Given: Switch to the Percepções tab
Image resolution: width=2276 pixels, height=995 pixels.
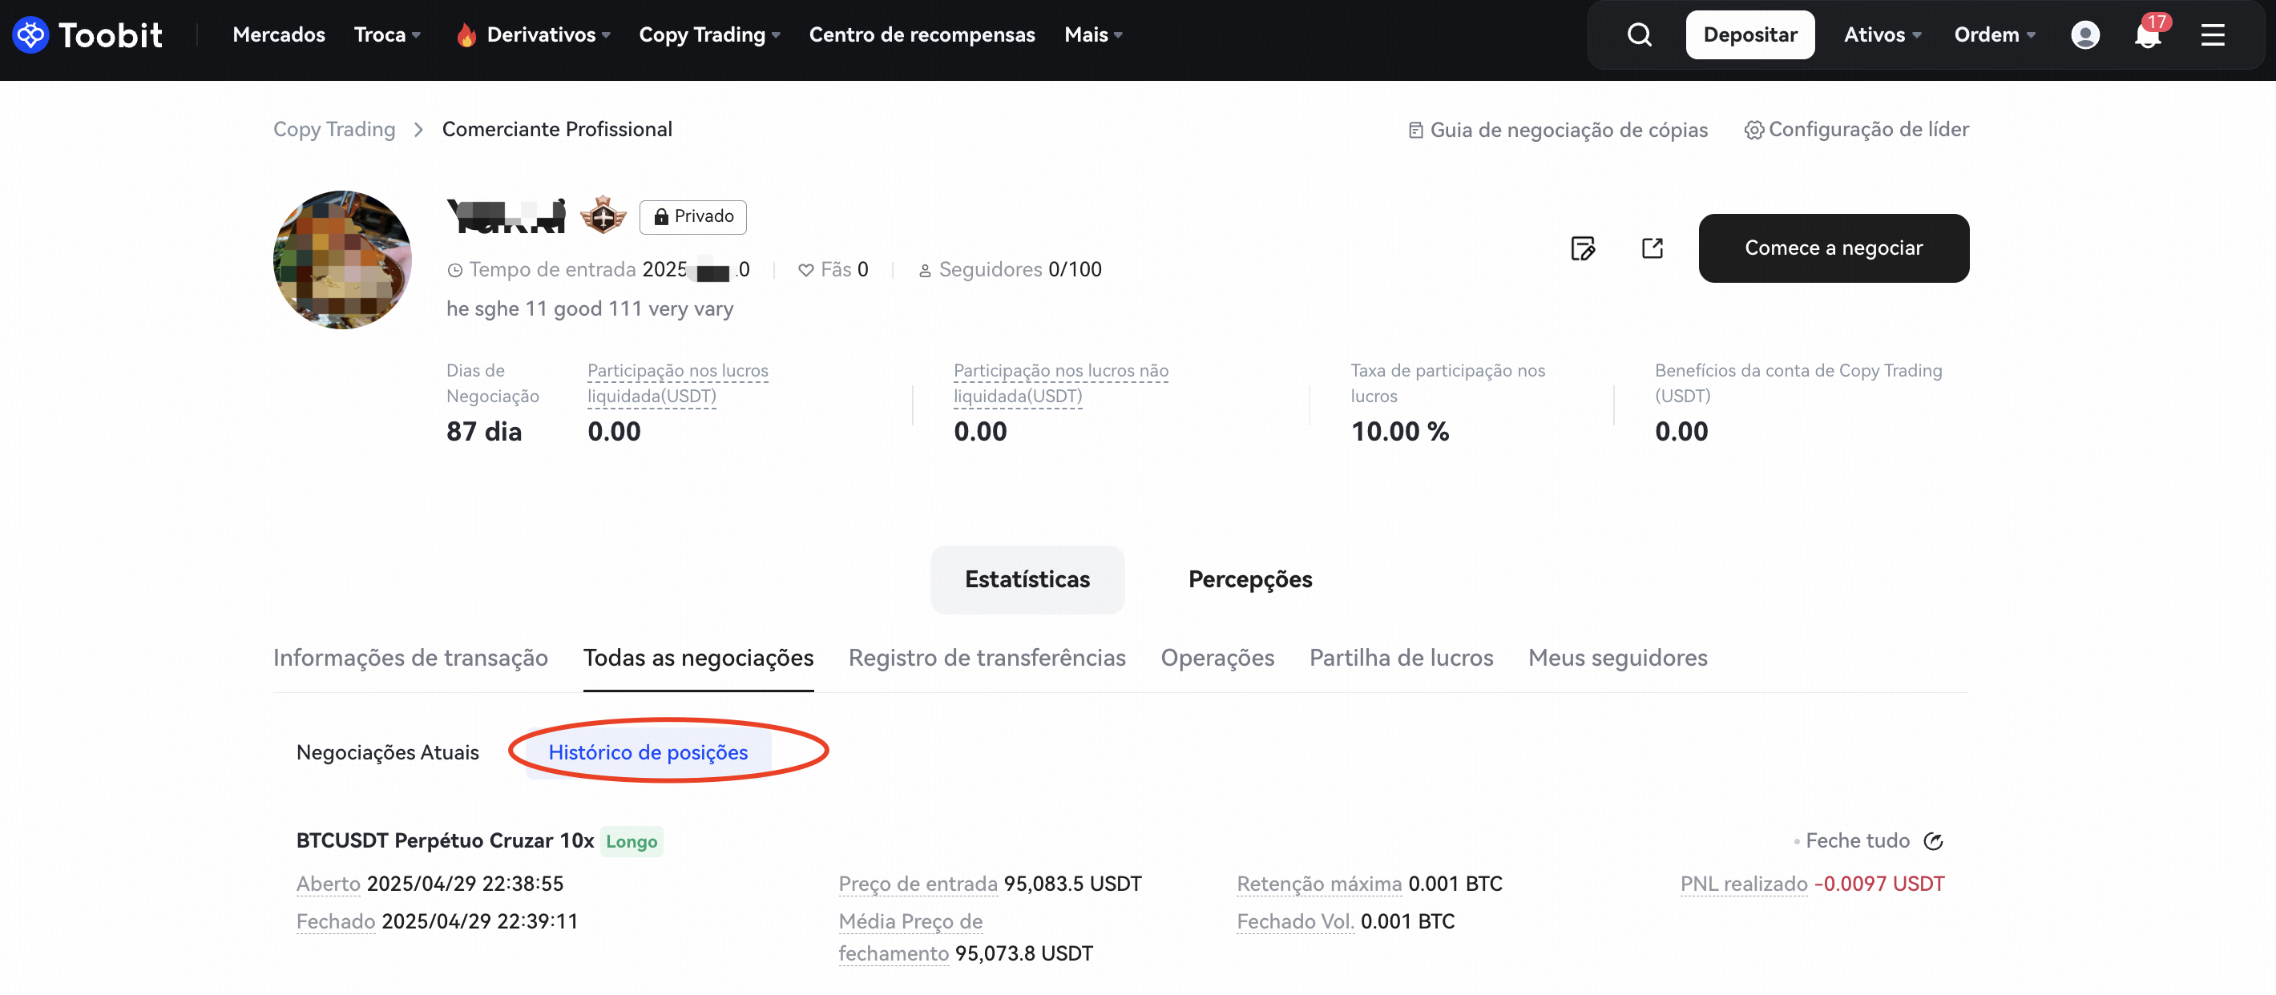Looking at the screenshot, I should [x=1249, y=579].
